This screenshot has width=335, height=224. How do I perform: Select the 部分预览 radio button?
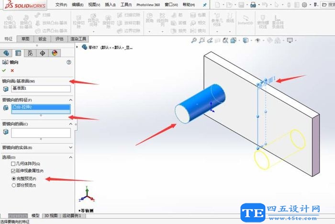(14, 185)
